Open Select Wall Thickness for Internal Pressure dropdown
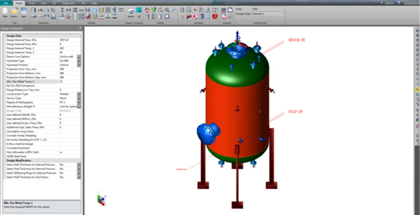 click(79, 165)
